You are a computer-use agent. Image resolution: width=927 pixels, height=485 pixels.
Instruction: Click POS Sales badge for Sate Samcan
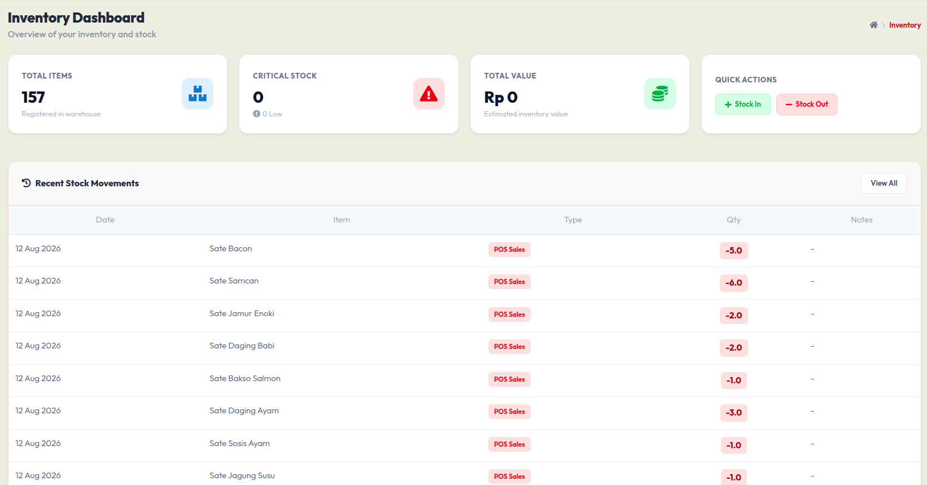509,282
